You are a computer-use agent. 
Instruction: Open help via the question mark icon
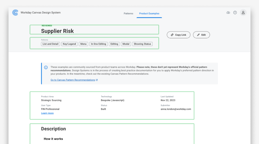point(235,12)
